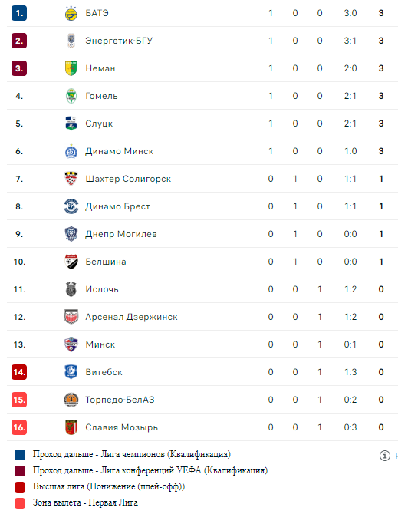Click the info icon beside the legend

click(385, 456)
